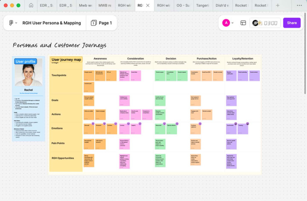The width and height of the screenshot is (307, 201).
Task: Click the vertical scrollbar on the right
Action: click(x=305, y=64)
